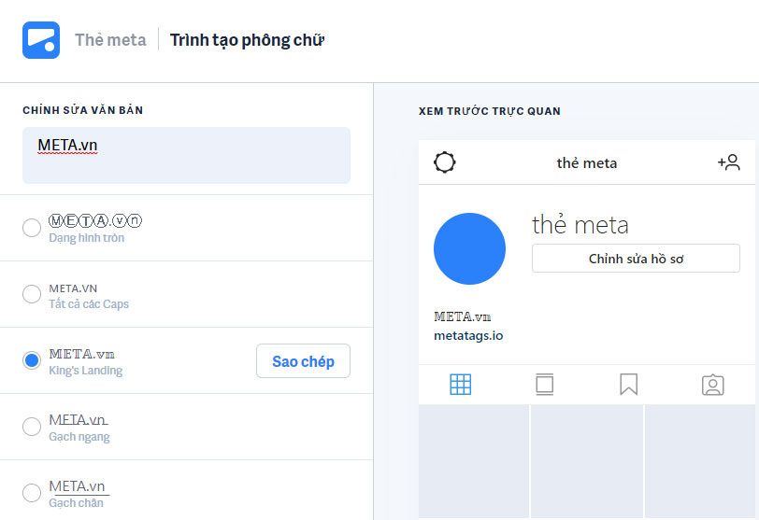Click the circled META.vn font sample text
The image size is (759, 520).
95,221
